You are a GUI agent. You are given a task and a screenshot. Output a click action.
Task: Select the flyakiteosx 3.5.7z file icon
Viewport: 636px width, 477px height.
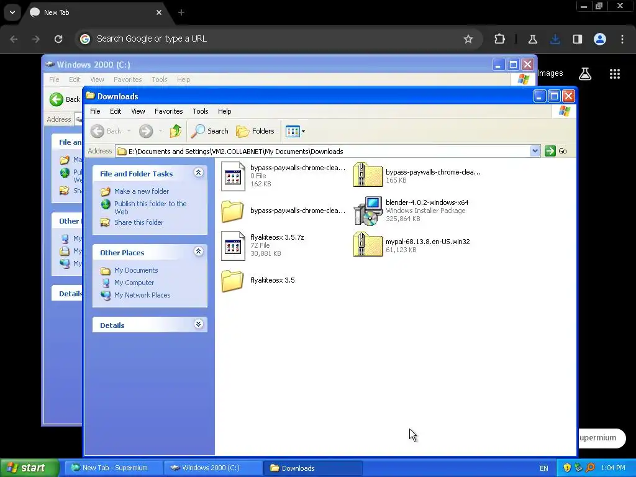233,246
